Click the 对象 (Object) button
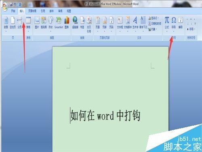Viewport: 202px width, 152px height. [153, 29]
